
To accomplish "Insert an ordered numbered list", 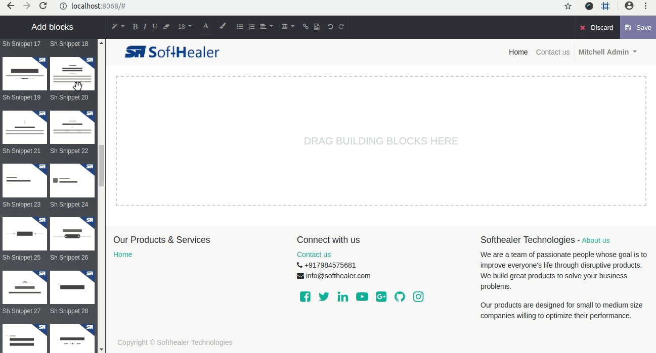I will (x=251, y=27).
